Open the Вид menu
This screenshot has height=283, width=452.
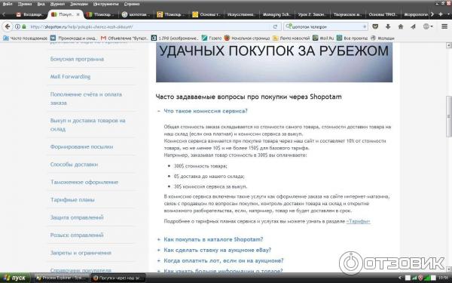click(x=41, y=4)
